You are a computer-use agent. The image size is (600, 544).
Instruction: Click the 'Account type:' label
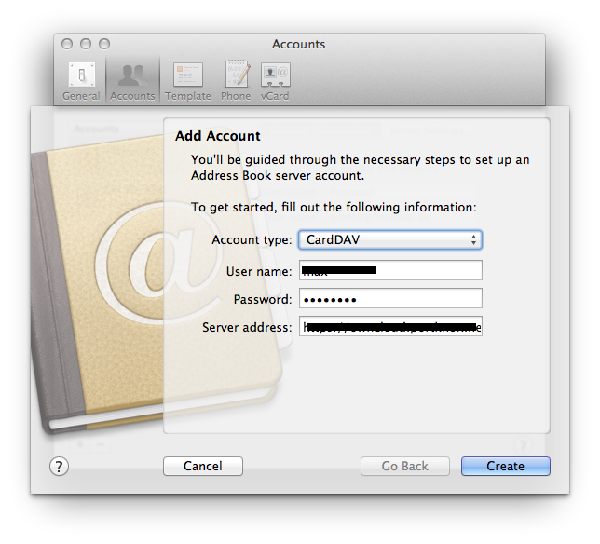[252, 240]
